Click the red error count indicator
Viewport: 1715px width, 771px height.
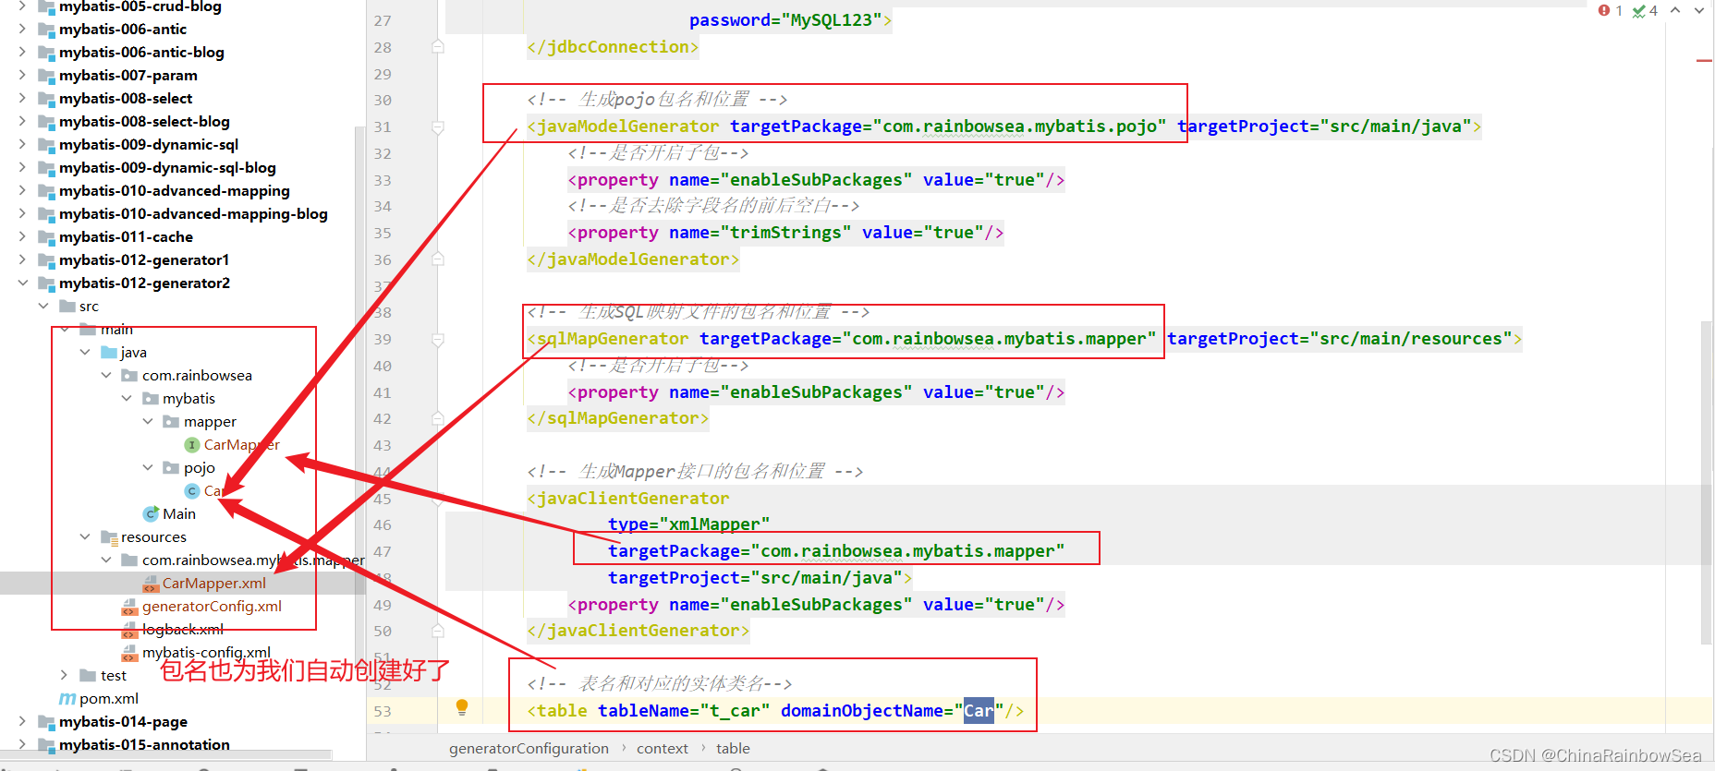click(x=1611, y=10)
